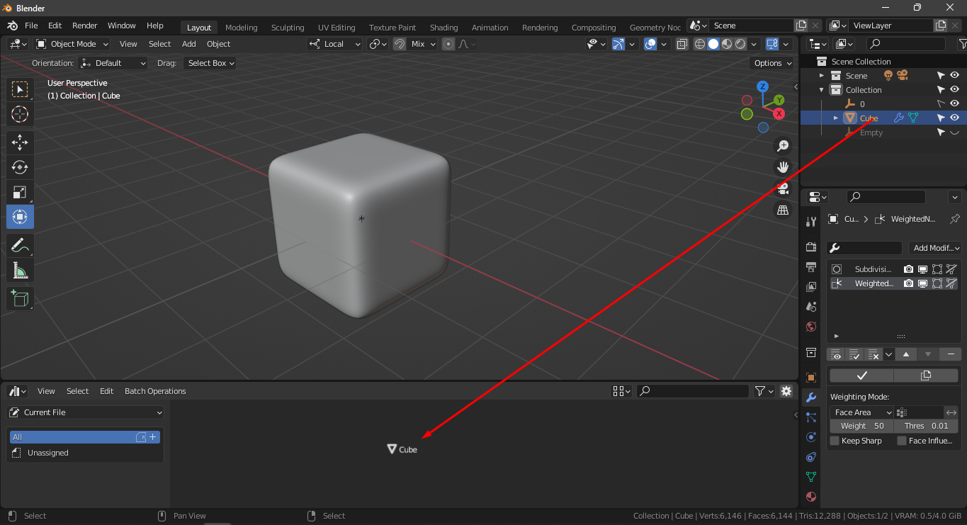Screen dimensions: 967x525
Task: Open the Add Modifier dropdown
Action: (x=935, y=248)
